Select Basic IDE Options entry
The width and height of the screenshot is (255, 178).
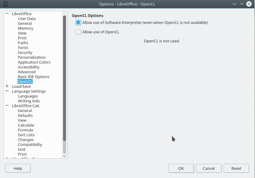pos(34,77)
